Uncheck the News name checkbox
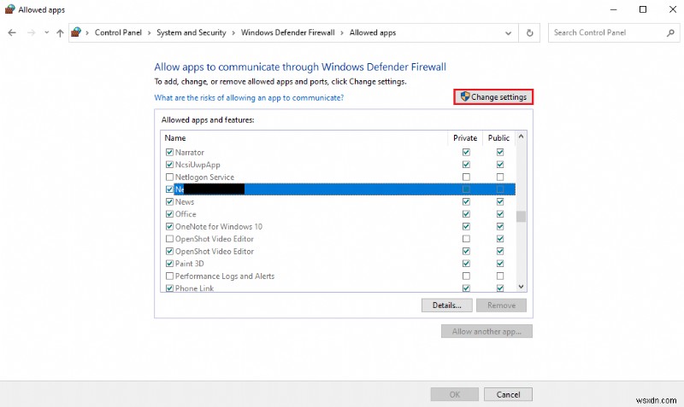This screenshot has width=684, height=407. [169, 202]
